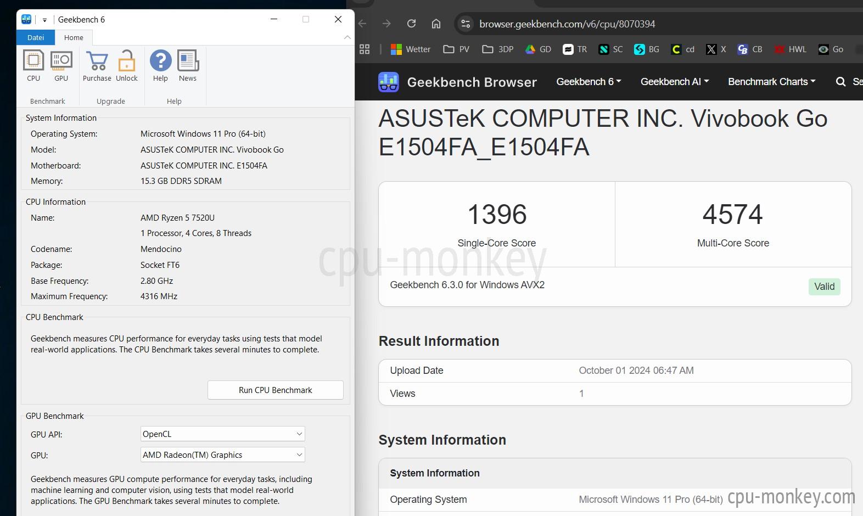
Task: Click the Views count value 1
Action: click(581, 394)
